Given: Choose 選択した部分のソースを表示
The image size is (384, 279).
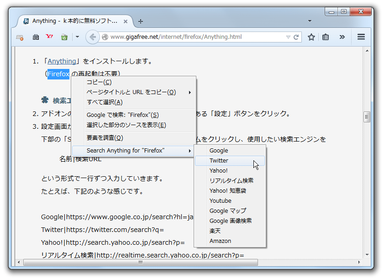Looking at the screenshot, I should (x=133, y=125).
